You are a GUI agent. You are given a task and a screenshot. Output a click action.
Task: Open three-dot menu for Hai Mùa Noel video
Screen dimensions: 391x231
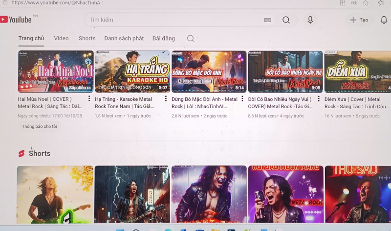89,99
